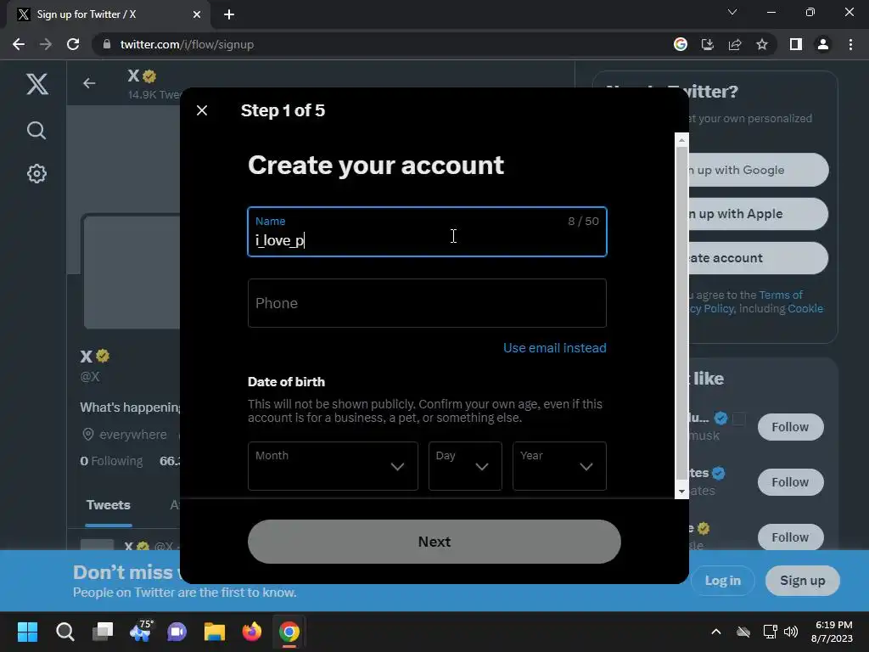Click the Name input field
Screen dimensions: 869x652
[x=427, y=232]
